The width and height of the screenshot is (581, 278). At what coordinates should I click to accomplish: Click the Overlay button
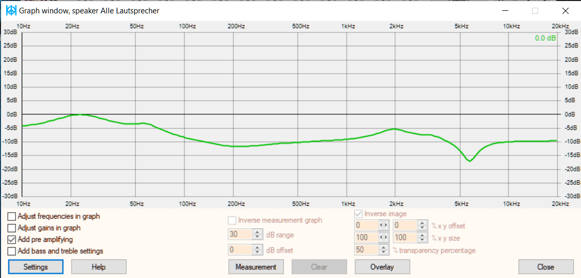(x=382, y=267)
